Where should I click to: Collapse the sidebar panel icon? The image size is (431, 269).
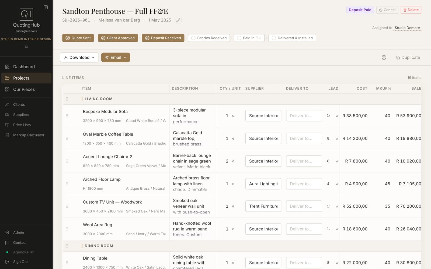point(46,8)
